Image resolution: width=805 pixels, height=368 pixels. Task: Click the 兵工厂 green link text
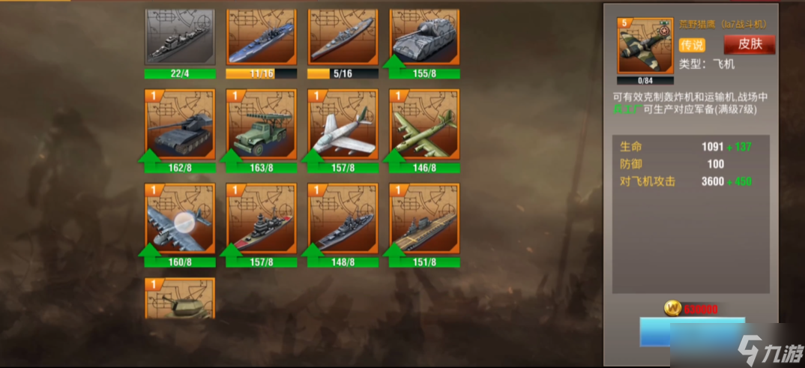(x=627, y=109)
